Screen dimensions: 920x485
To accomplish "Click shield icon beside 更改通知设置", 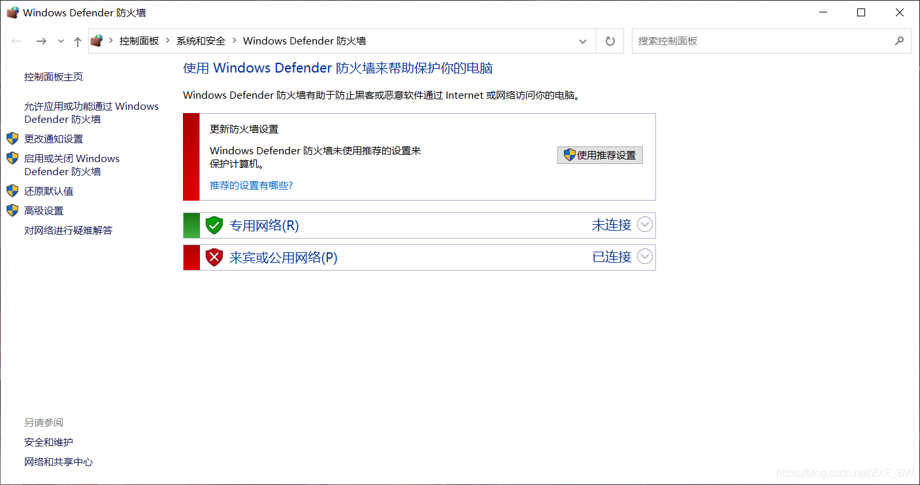I will (x=12, y=139).
